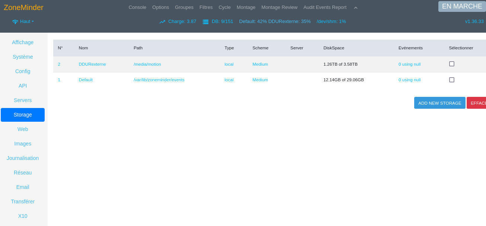Image resolution: width=486 pixels, height=226 pixels.
Task: Open the /var/lib/zoneminder/events path link
Action: (x=159, y=80)
